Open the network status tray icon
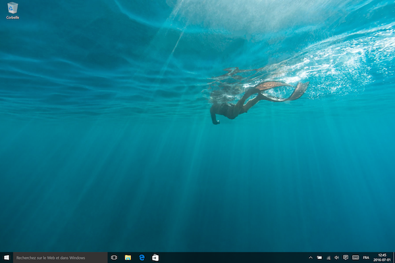This screenshot has height=263, width=395. pyautogui.click(x=329, y=258)
